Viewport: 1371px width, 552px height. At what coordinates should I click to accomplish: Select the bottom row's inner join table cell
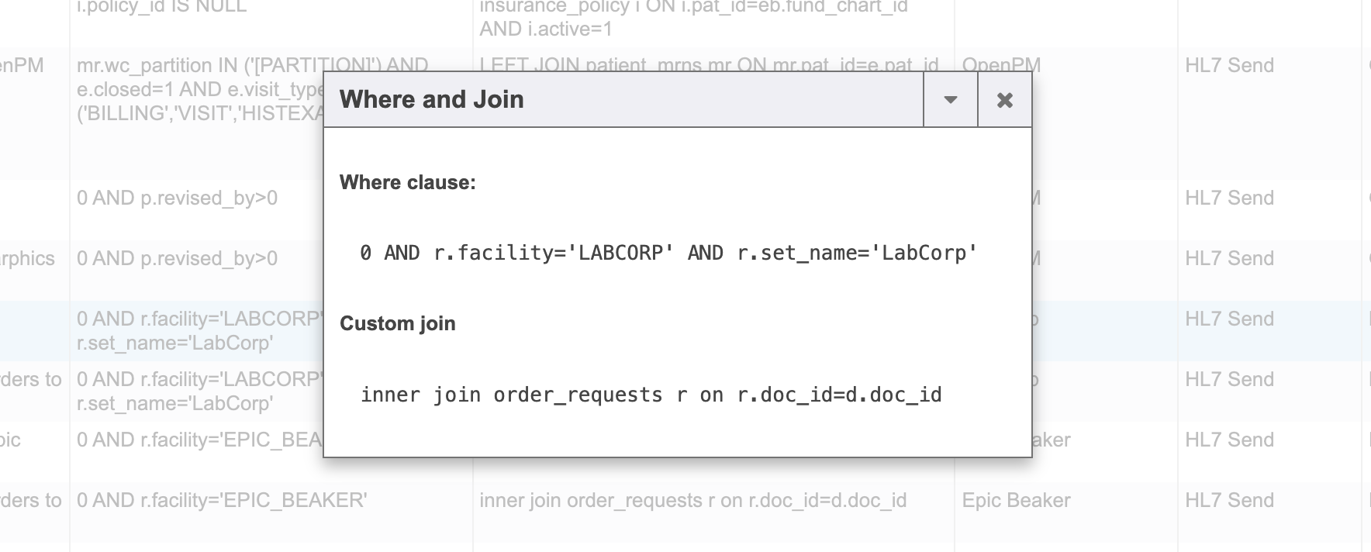point(692,501)
